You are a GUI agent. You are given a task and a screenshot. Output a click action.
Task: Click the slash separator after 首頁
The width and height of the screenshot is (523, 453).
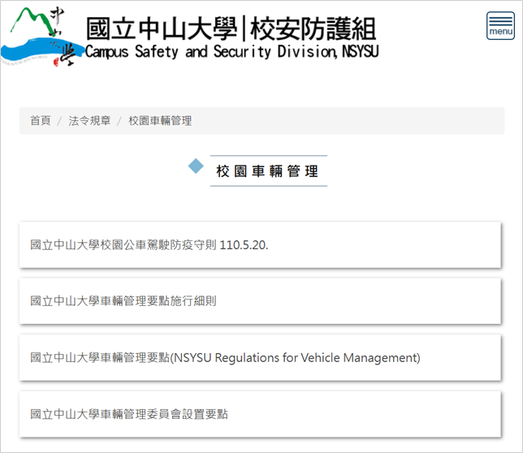[59, 121]
